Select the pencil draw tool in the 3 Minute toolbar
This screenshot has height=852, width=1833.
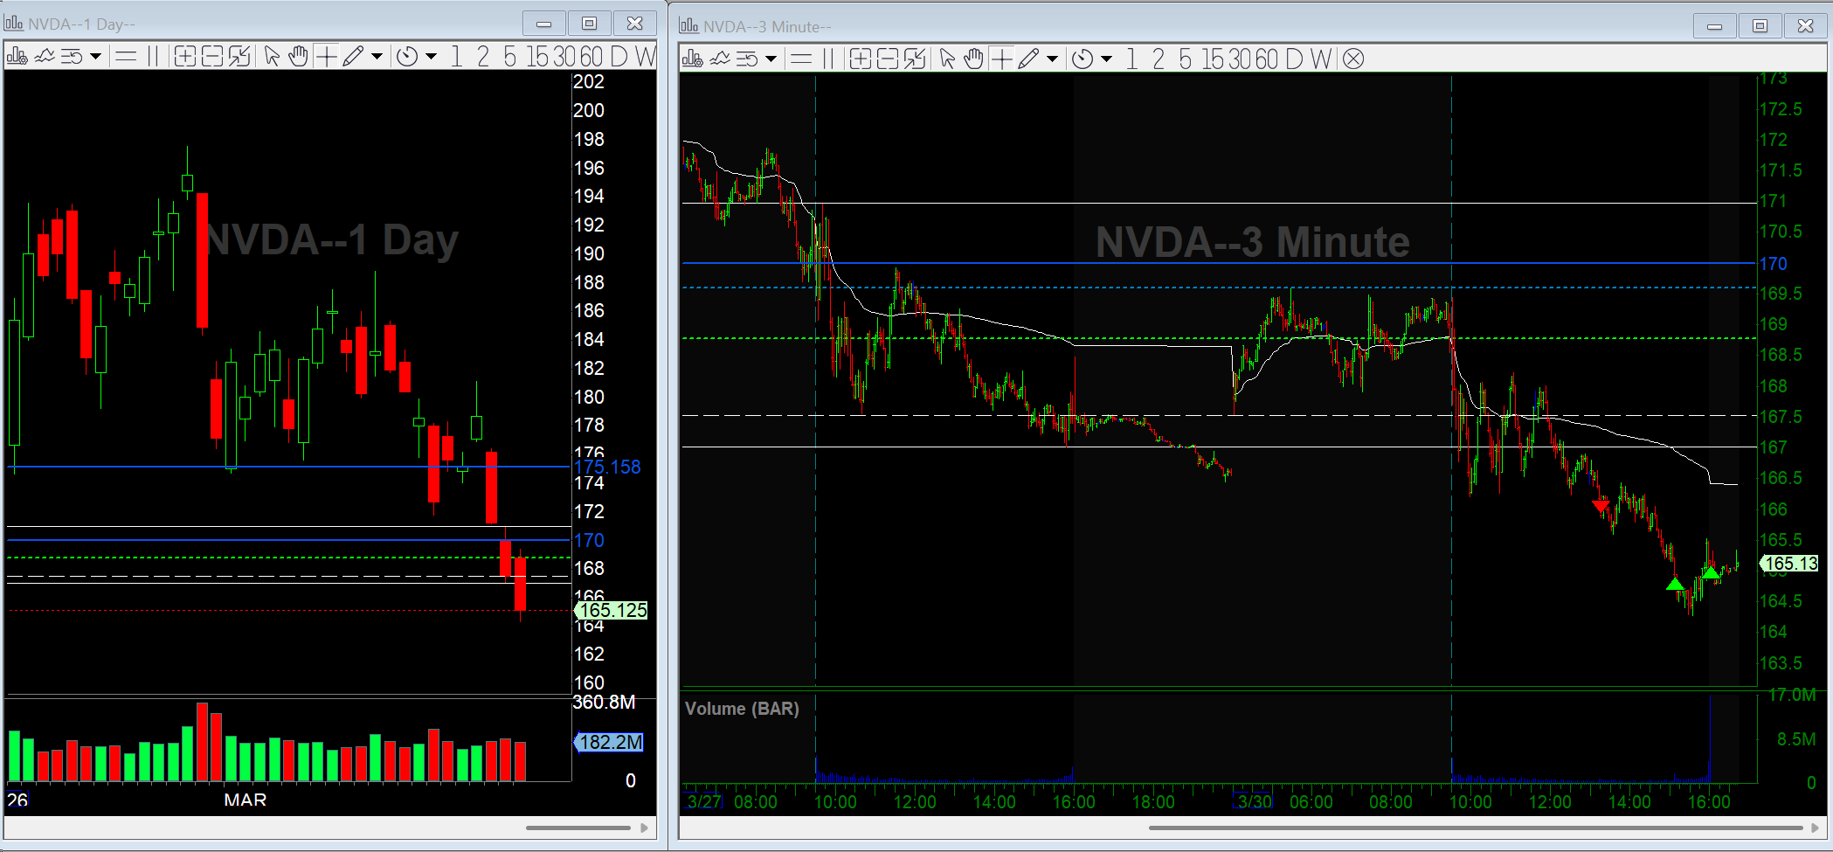1028,59
